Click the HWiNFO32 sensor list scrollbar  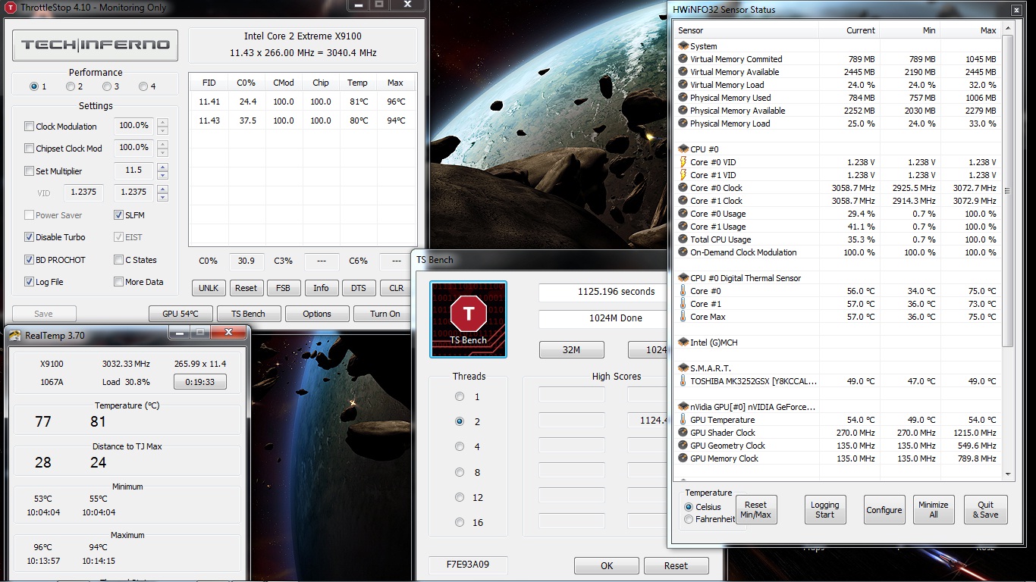1008,192
